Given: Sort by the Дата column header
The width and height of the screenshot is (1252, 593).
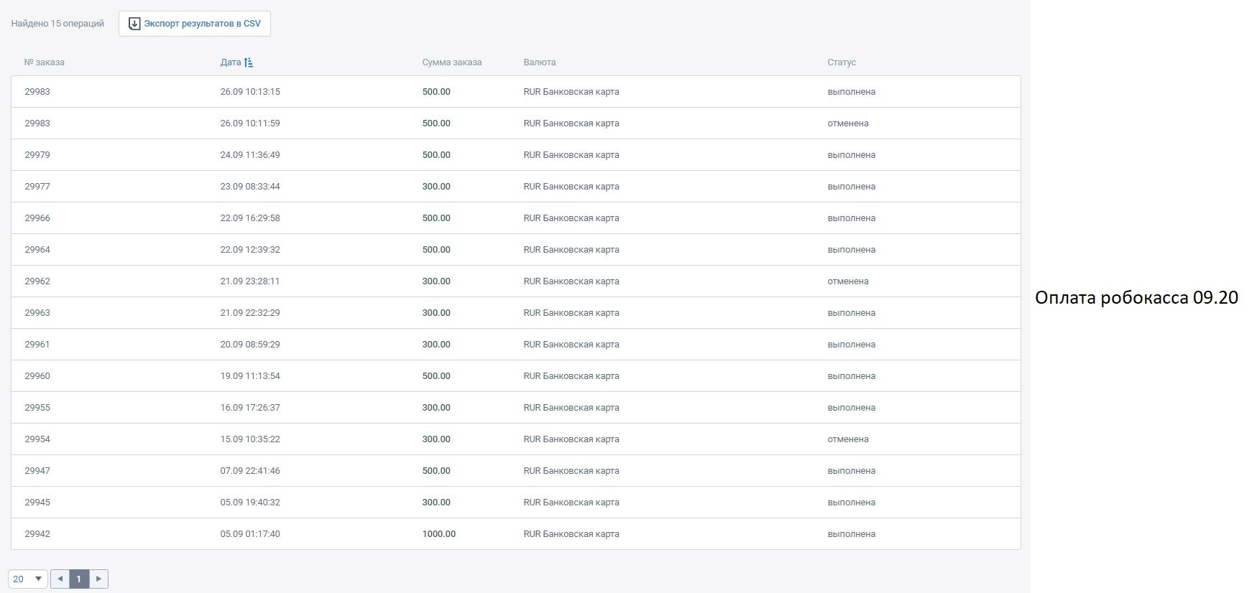Looking at the screenshot, I should click(230, 62).
